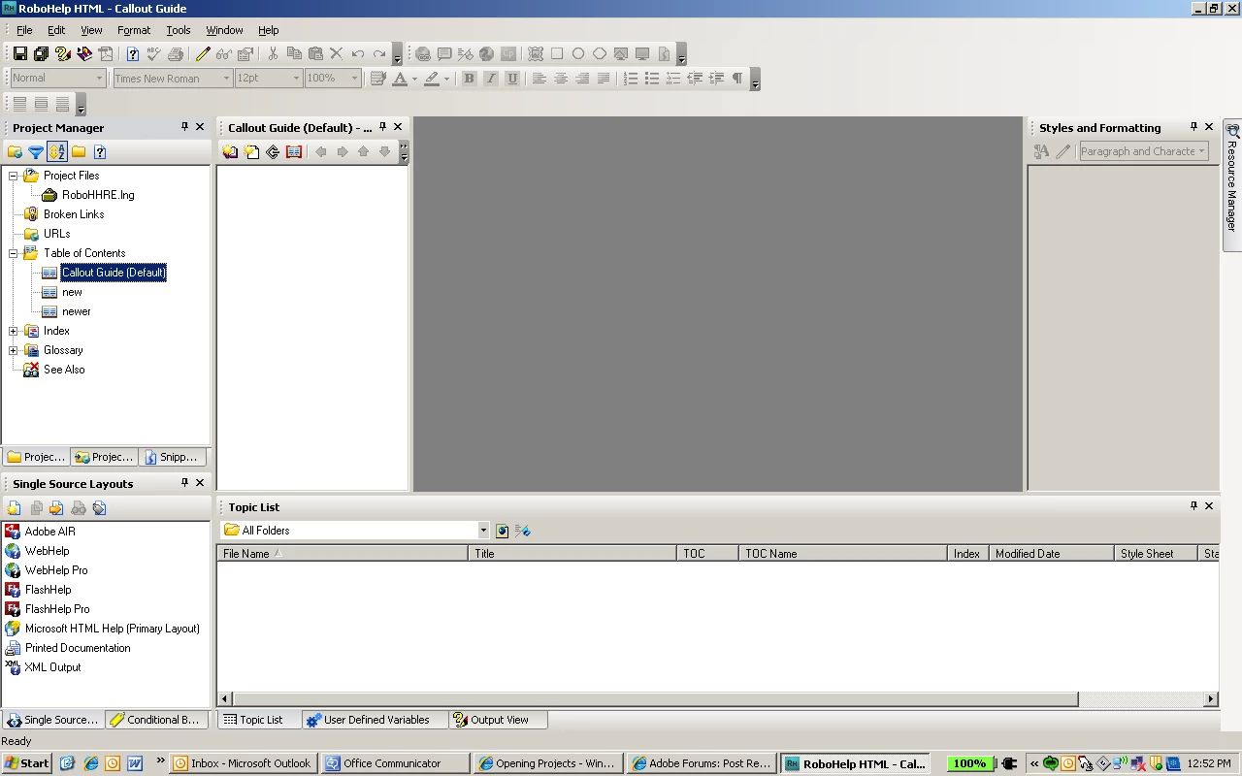
Task: Switch to the User Defined Variables tab
Action: 376,720
